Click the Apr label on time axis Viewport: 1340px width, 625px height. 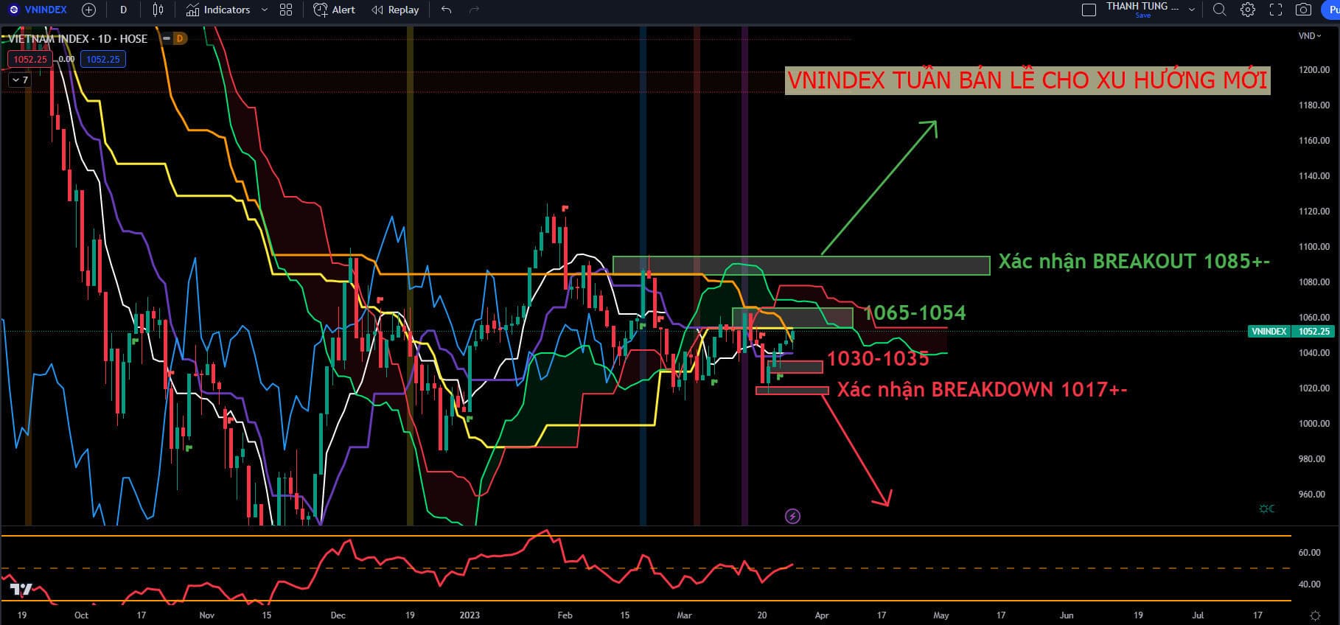pos(822,615)
